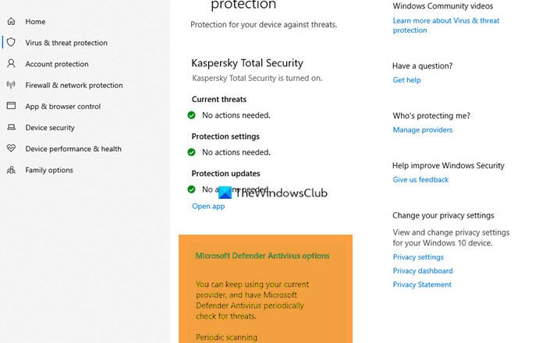546x343 pixels.
Task: Click the Get help link
Action: click(x=406, y=80)
